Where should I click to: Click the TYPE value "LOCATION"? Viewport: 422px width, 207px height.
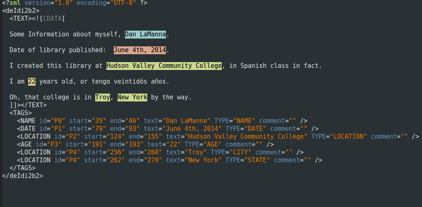point(348,137)
